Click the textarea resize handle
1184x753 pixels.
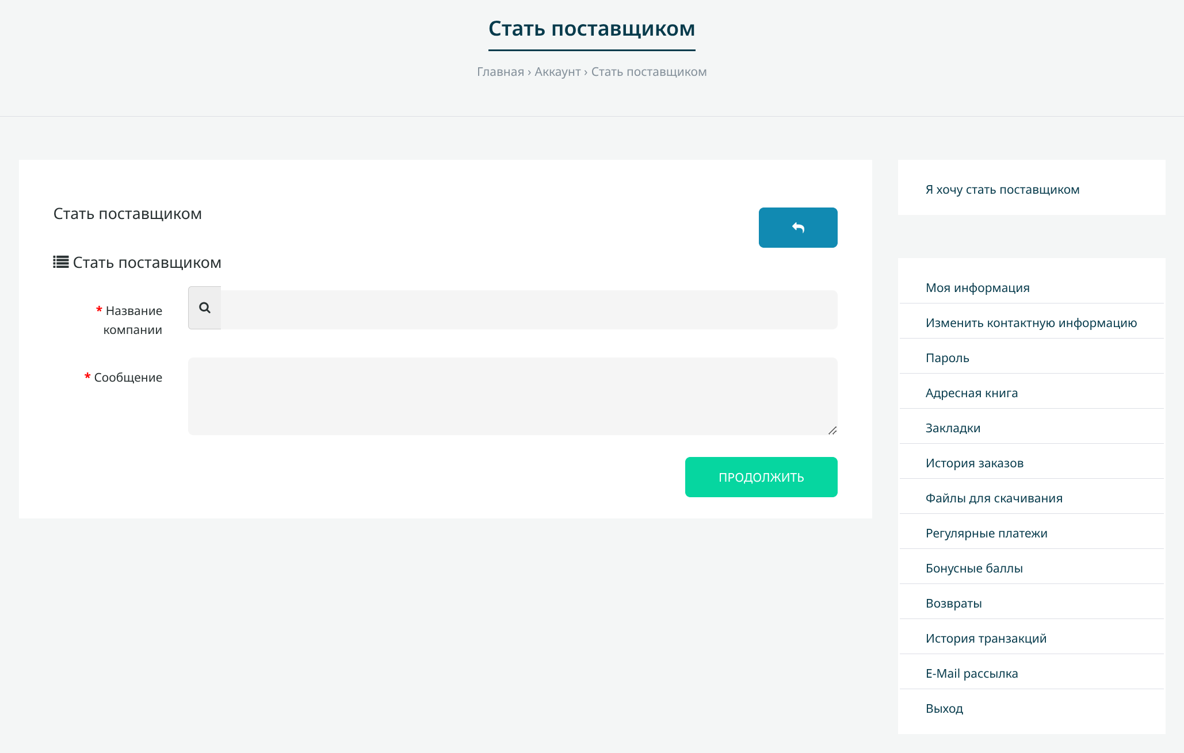(832, 431)
